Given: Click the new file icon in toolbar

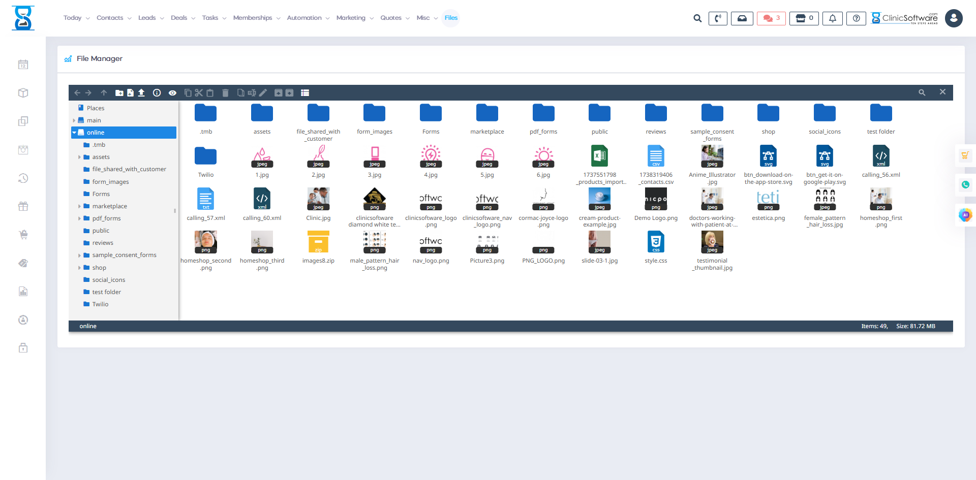Looking at the screenshot, I should coord(130,93).
